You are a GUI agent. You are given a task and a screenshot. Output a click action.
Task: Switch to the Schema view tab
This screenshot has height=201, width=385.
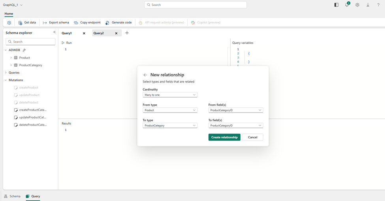pyautogui.click(x=12, y=196)
